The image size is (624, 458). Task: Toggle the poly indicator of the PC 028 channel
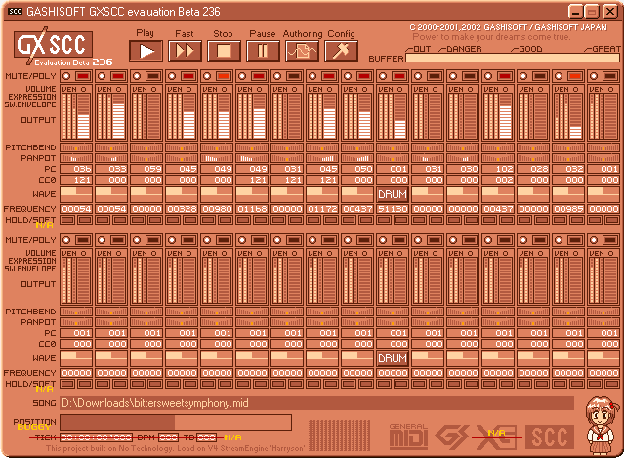click(x=540, y=76)
